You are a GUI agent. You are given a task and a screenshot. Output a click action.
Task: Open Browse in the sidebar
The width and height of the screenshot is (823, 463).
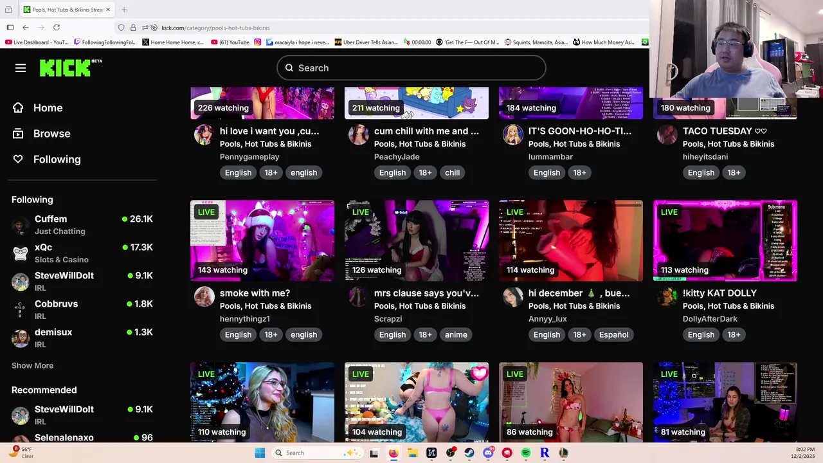(42, 133)
